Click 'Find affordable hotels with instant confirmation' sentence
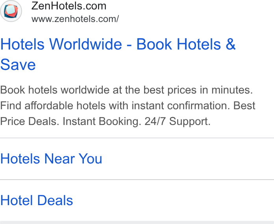 115,106
